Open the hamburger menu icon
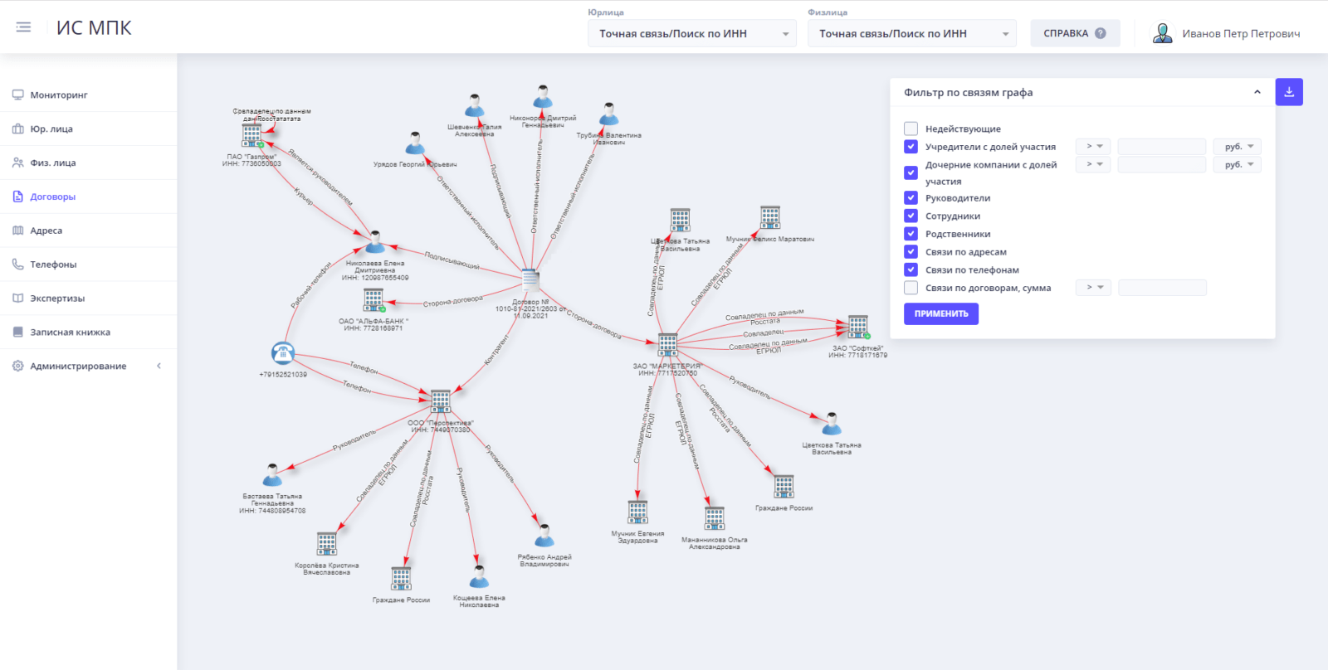 23,27
